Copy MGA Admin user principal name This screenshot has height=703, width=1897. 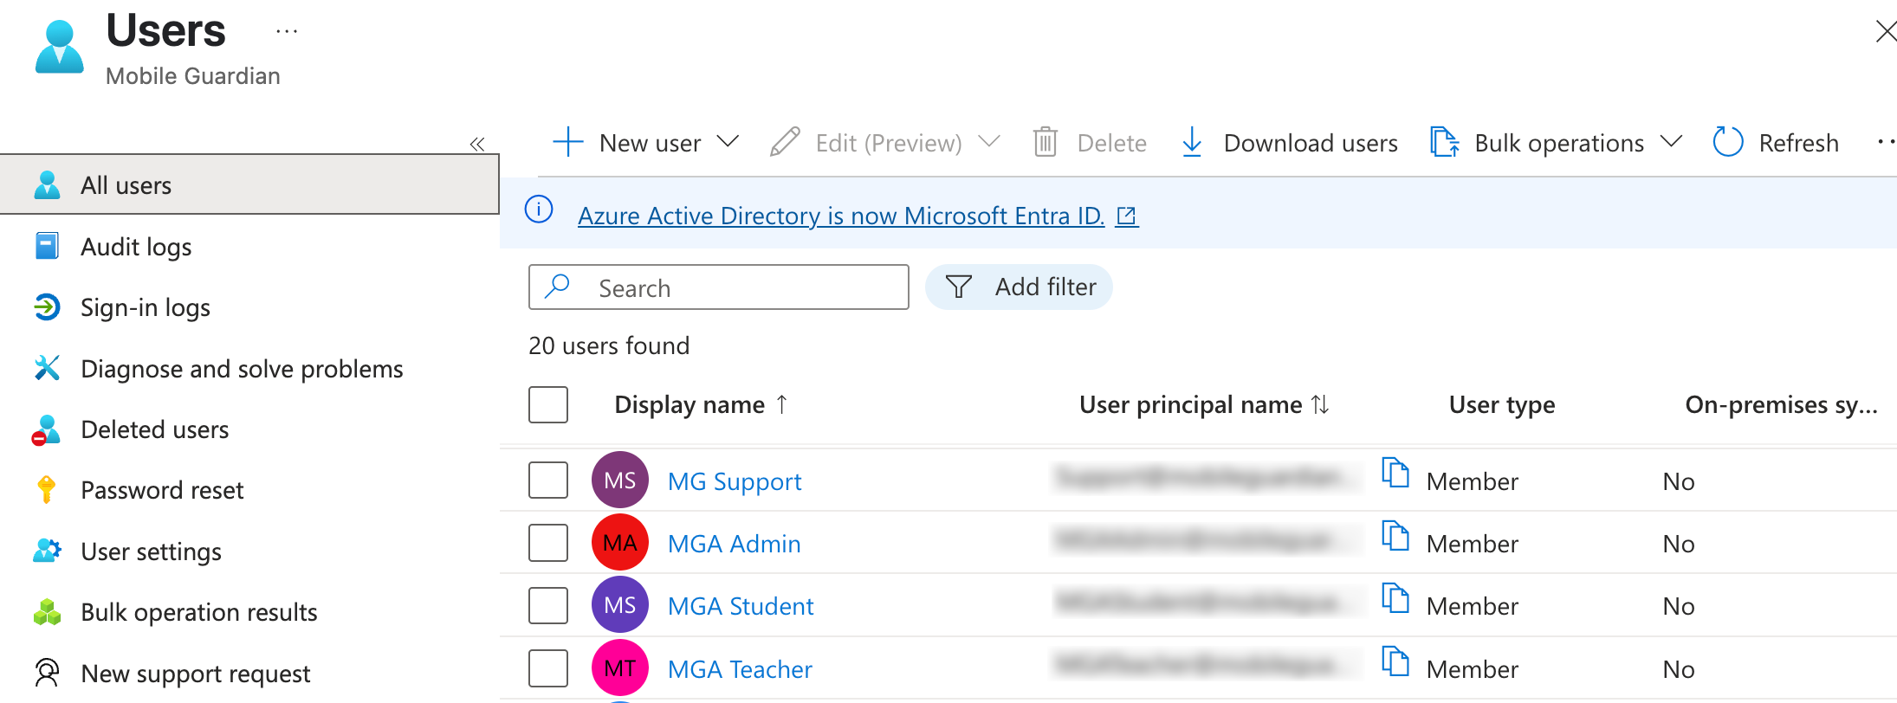[1395, 536]
